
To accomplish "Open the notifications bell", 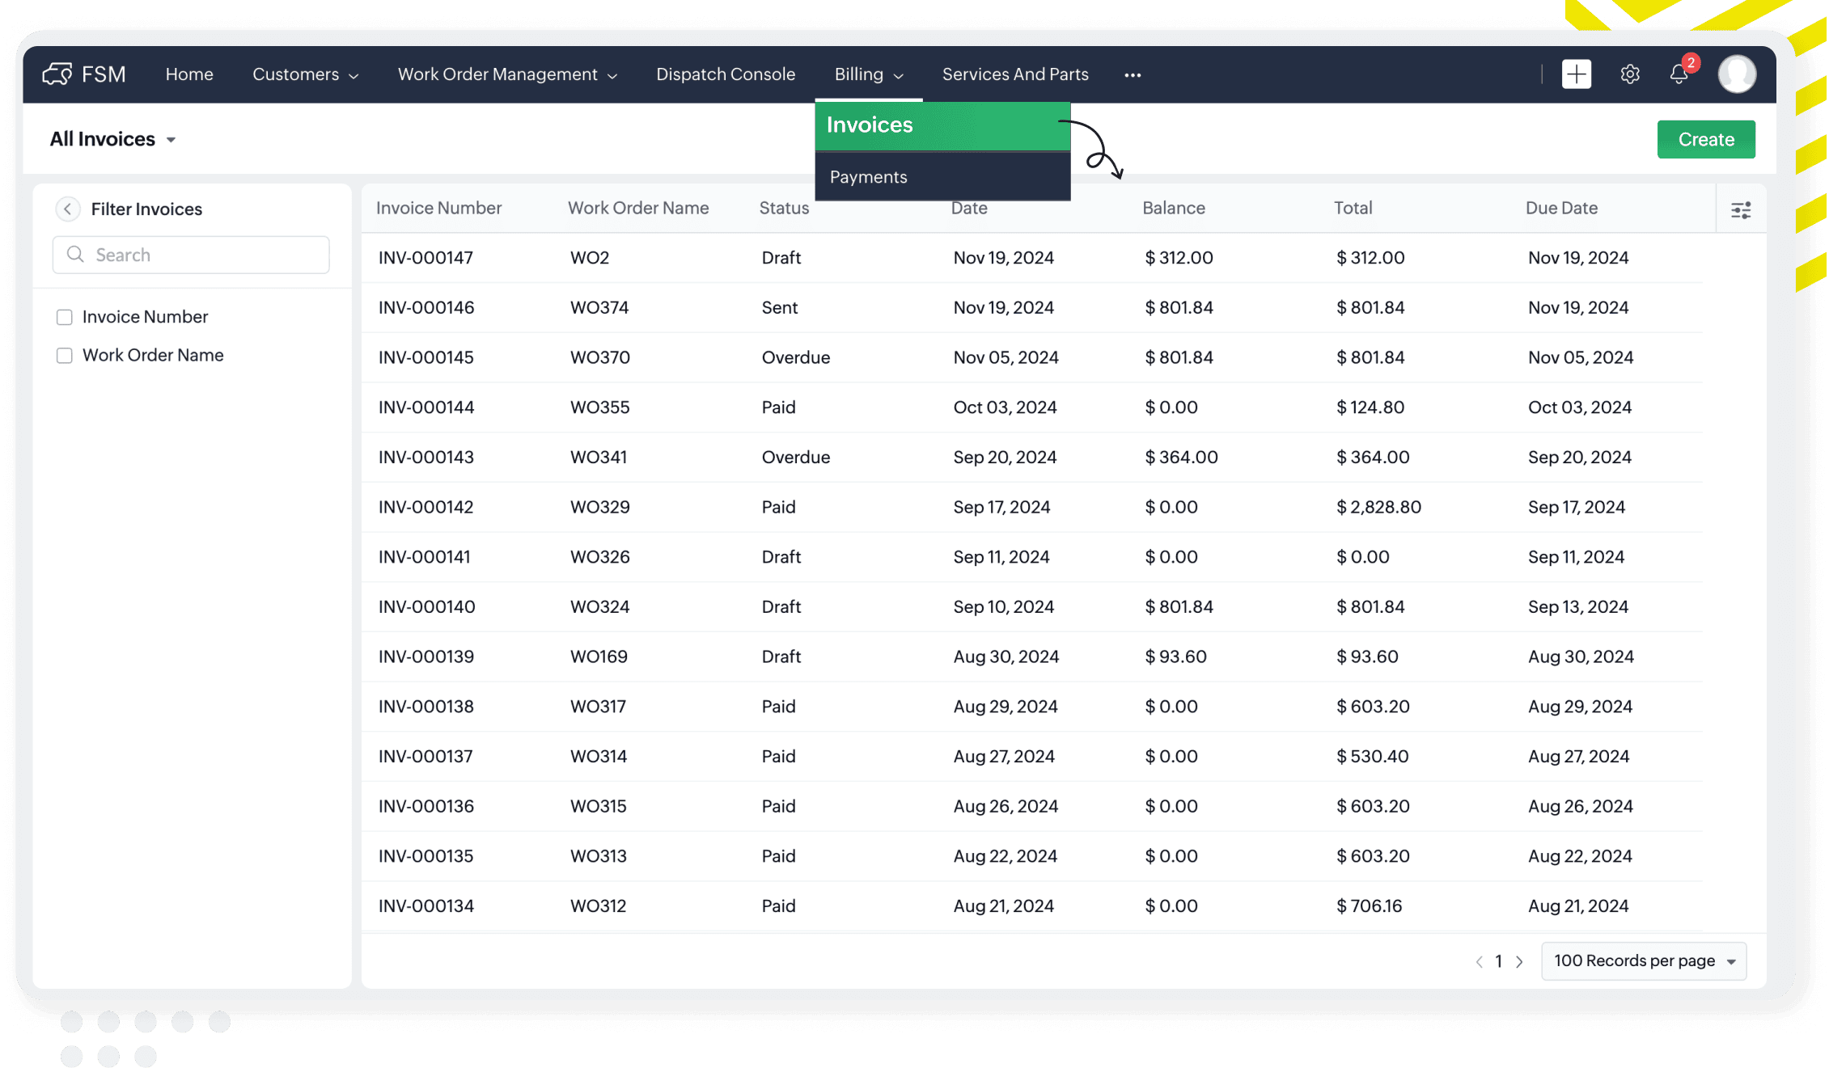I will 1679,74.
